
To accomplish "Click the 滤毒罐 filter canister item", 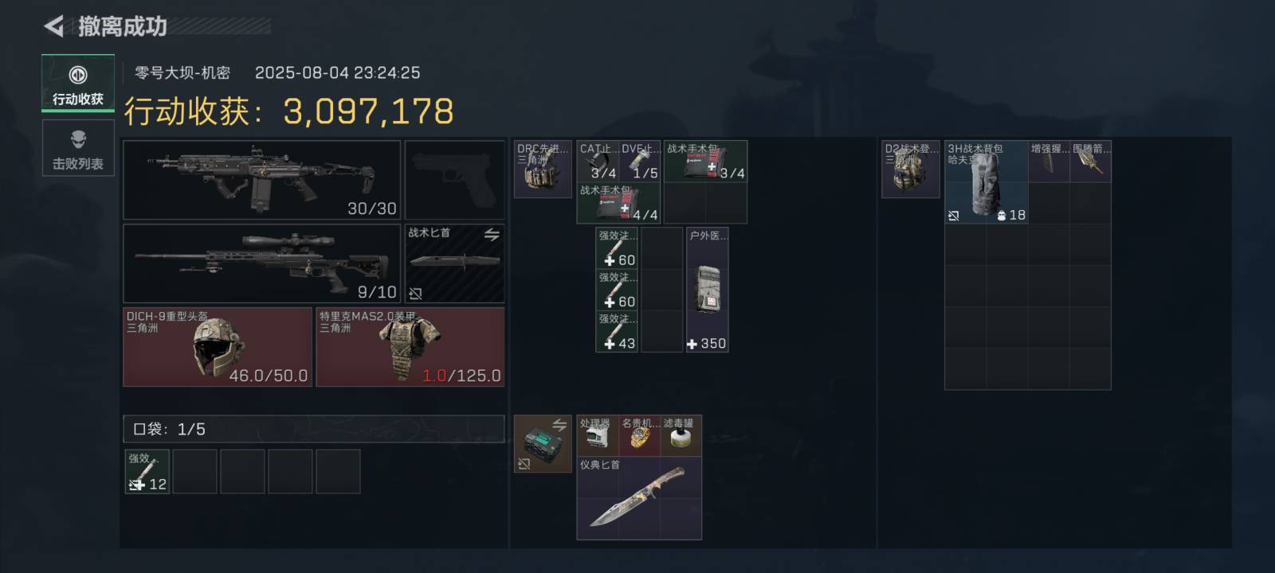I will pos(681,435).
